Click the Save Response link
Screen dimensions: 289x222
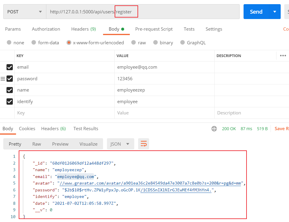pos(282,129)
